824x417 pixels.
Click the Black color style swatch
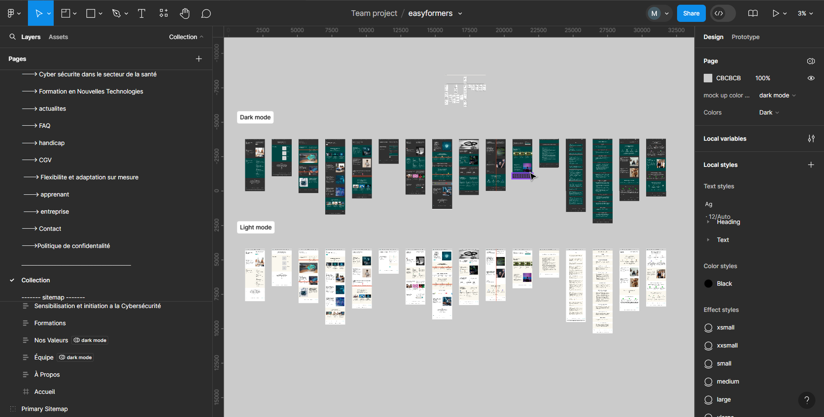[x=708, y=284]
